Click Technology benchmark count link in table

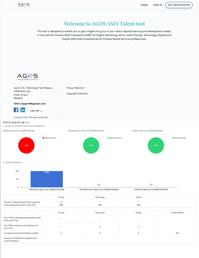[x=100, y=219]
